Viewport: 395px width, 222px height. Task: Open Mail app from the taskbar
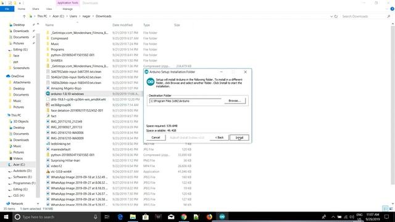tap(171, 216)
